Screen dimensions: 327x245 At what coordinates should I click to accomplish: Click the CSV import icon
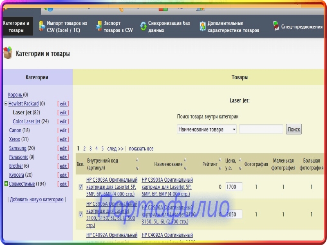coord(42,26)
